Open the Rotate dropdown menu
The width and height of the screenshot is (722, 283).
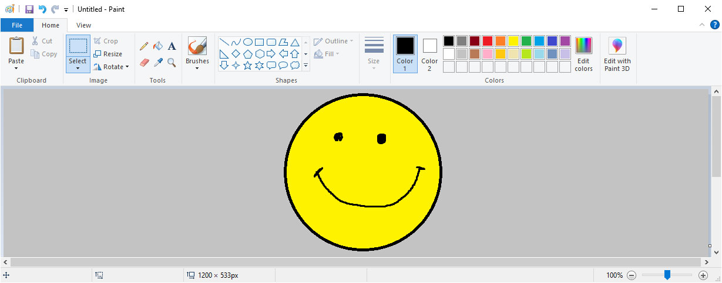[x=111, y=67]
